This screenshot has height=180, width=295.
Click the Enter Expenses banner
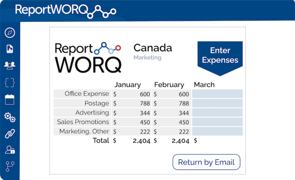(x=220, y=56)
